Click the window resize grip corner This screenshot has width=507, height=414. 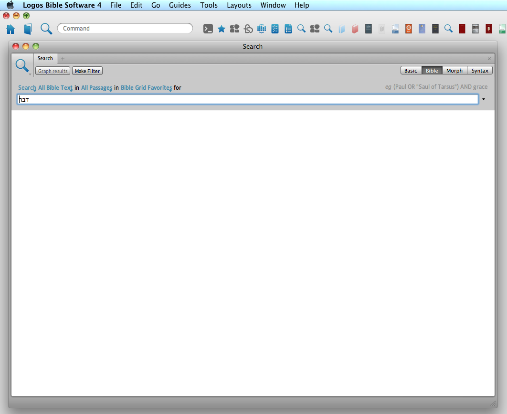[x=493, y=403]
